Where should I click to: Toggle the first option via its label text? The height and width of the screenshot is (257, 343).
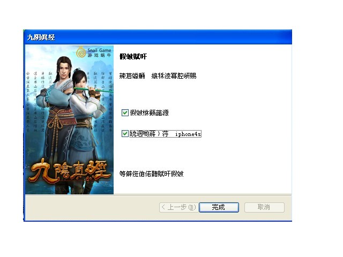149,113
